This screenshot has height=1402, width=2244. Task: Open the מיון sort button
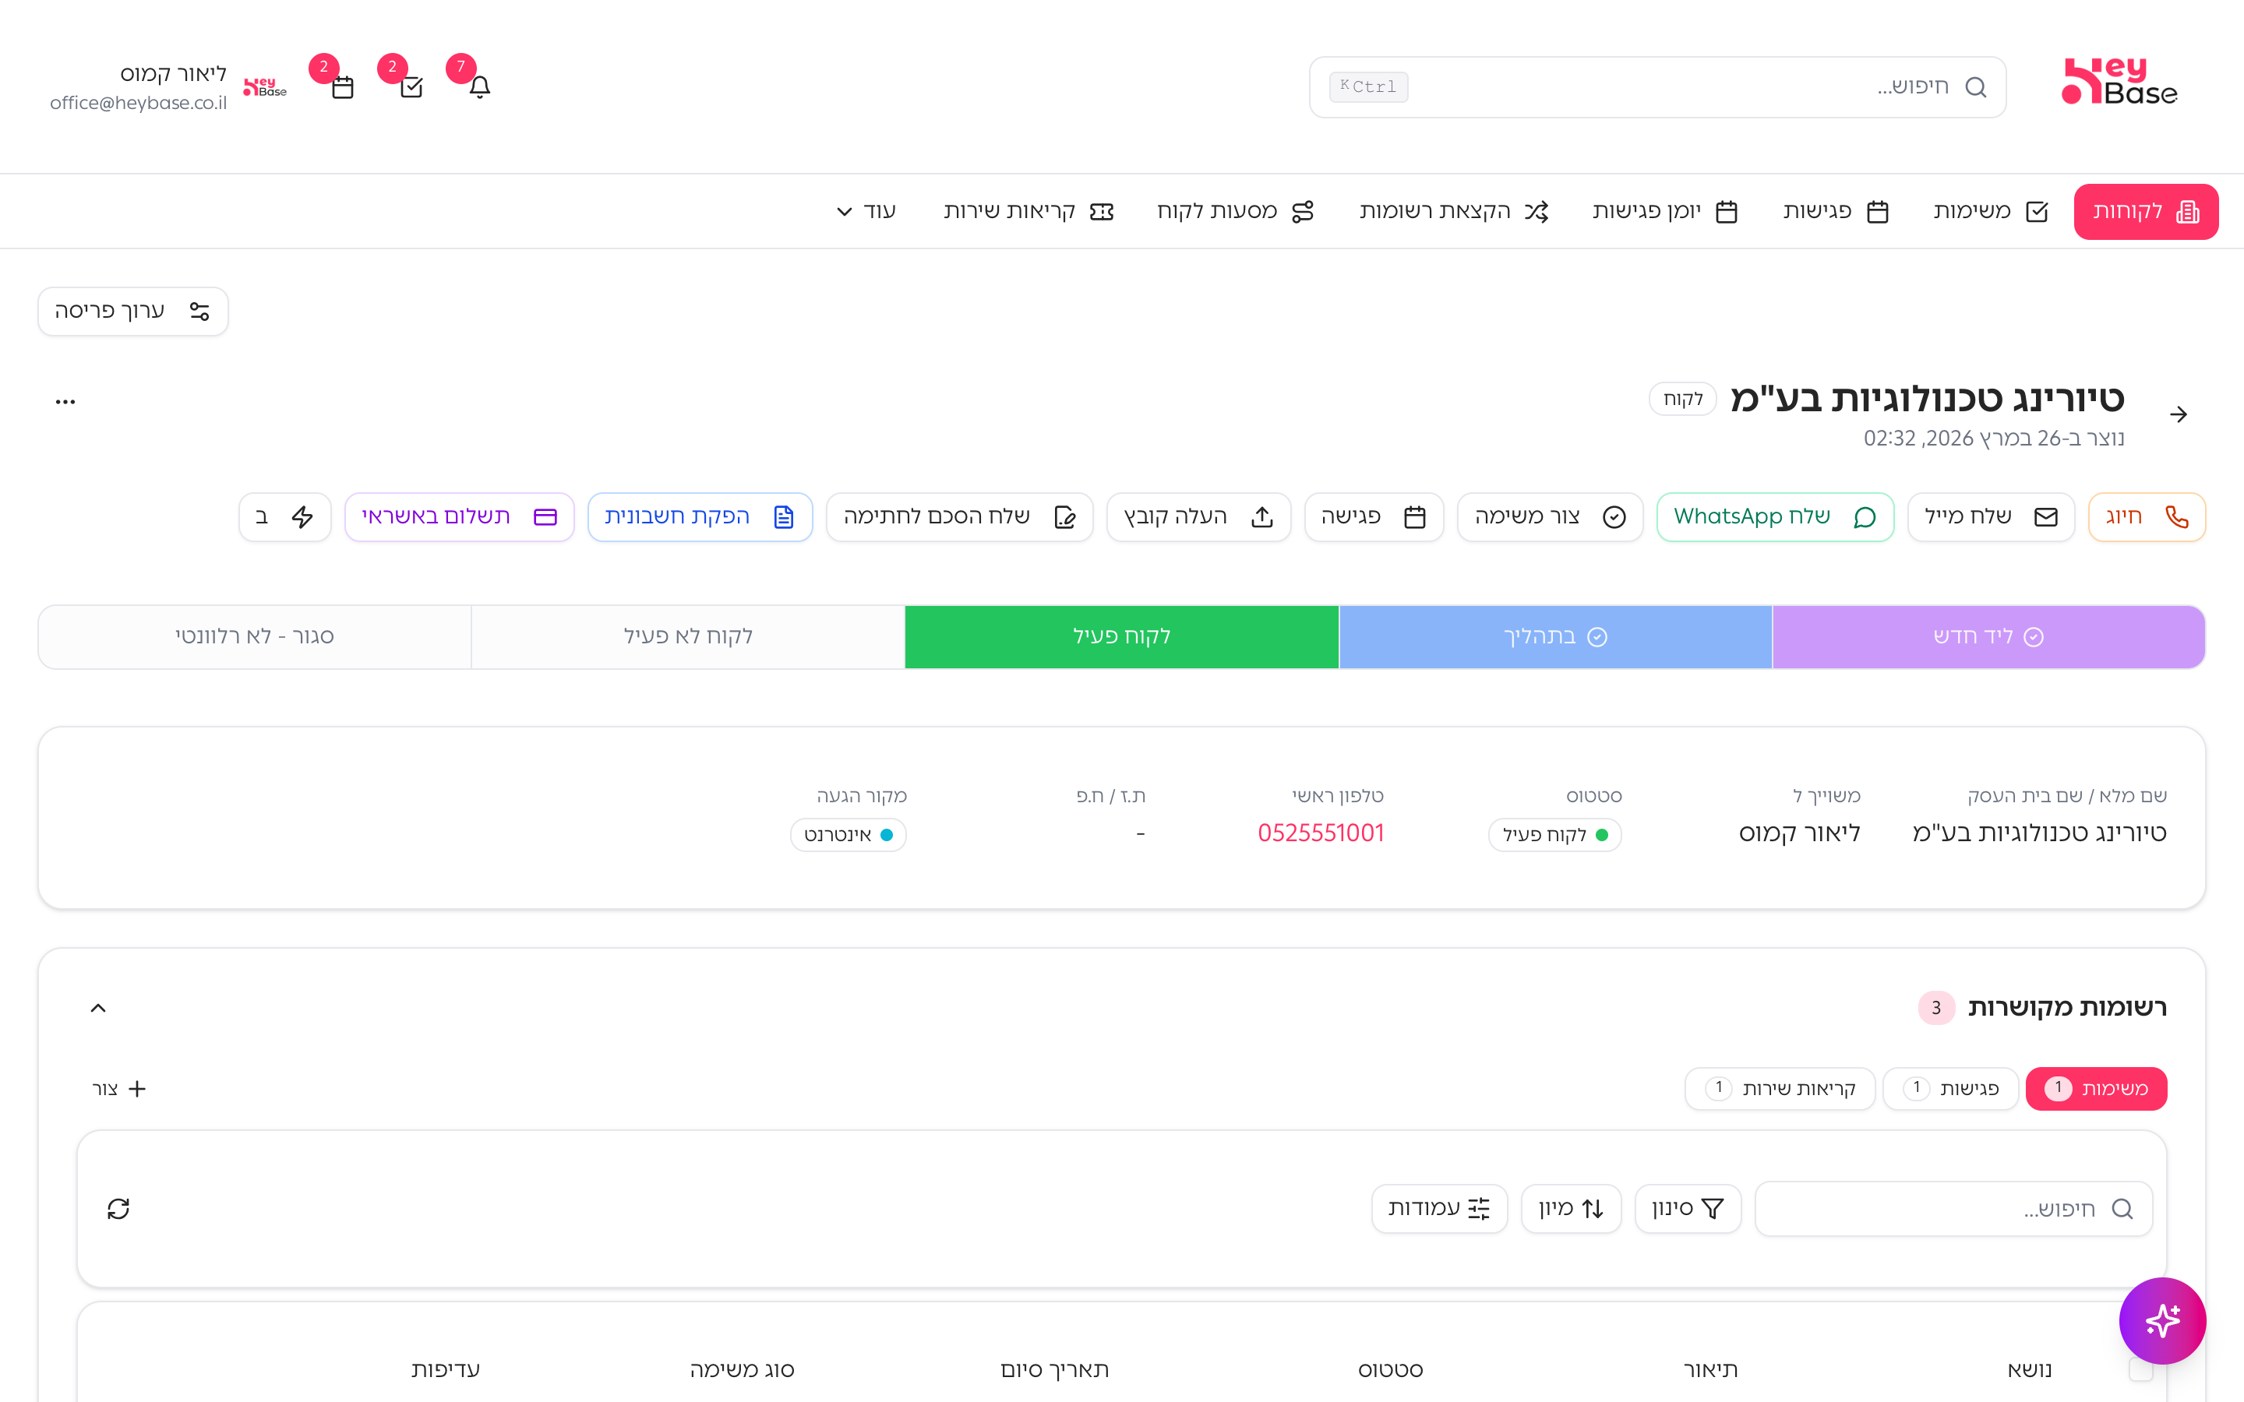(x=1571, y=1209)
